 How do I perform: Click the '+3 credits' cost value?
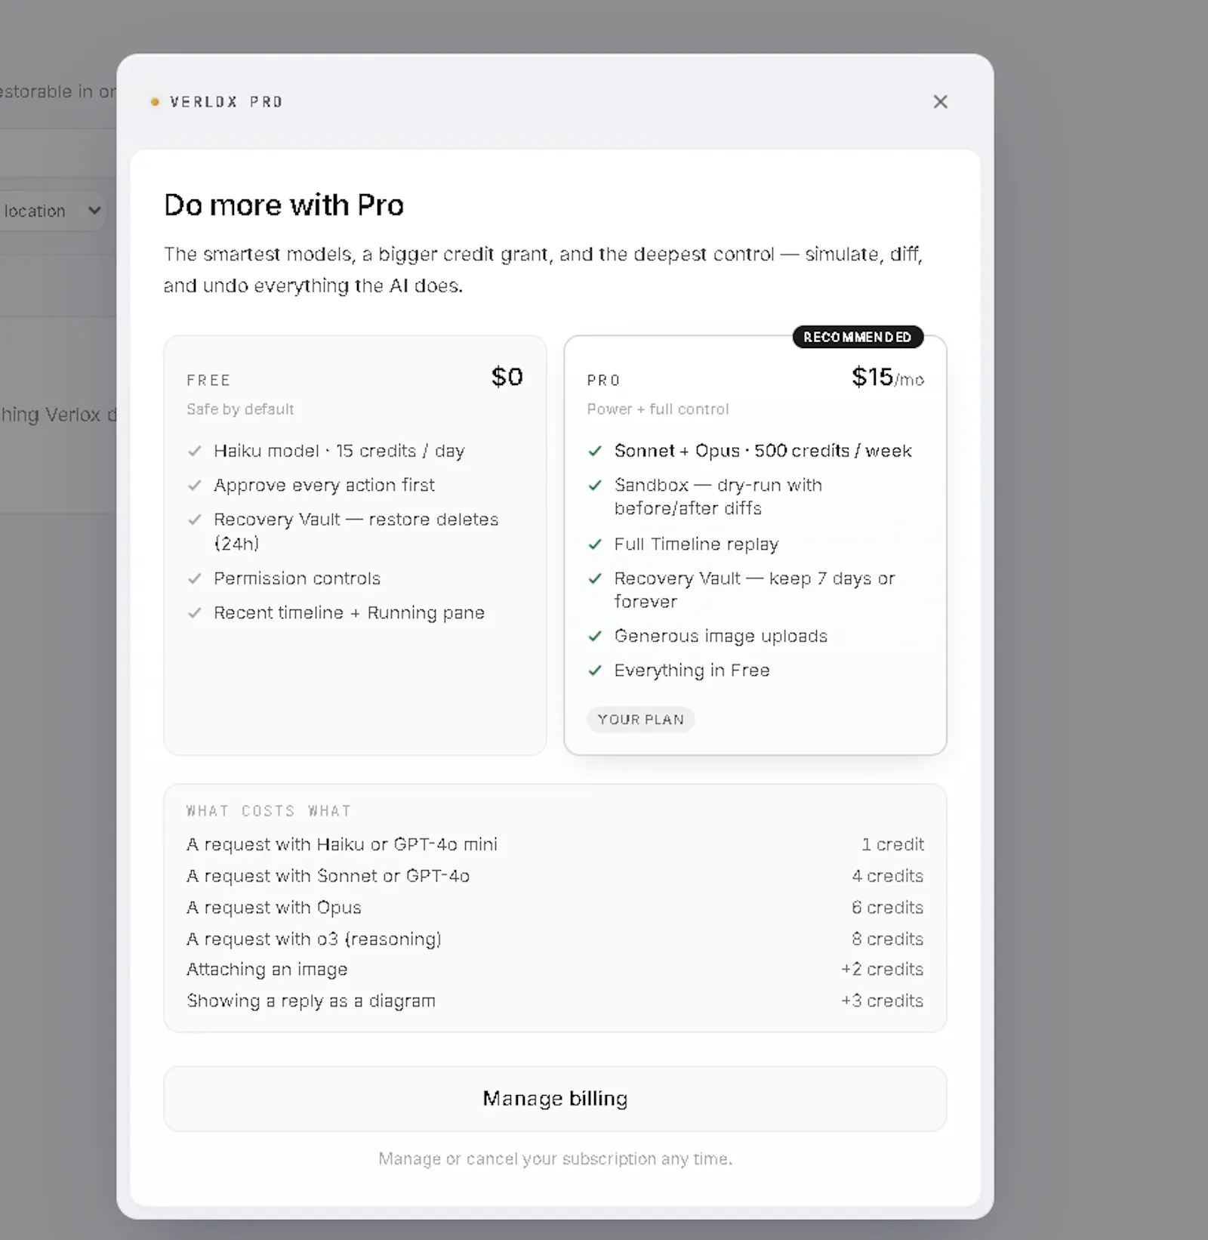[x=883, y=1001]
